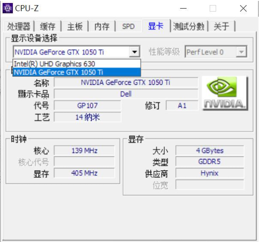Minimize the CPU-Z window
Image resolution: width=259 pixels, height=242 pixels.
[183, 8]
